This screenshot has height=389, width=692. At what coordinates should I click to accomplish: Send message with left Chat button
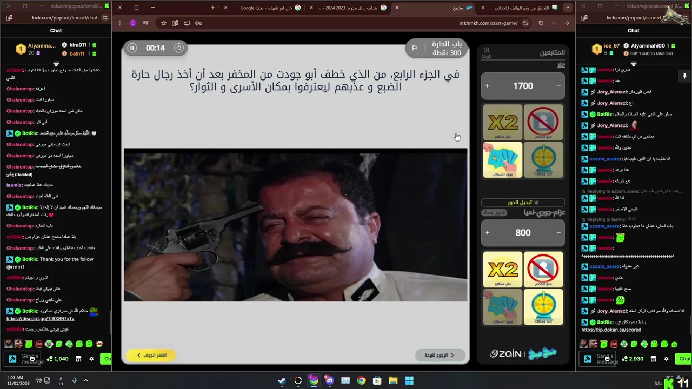click(x=107, y=359)
